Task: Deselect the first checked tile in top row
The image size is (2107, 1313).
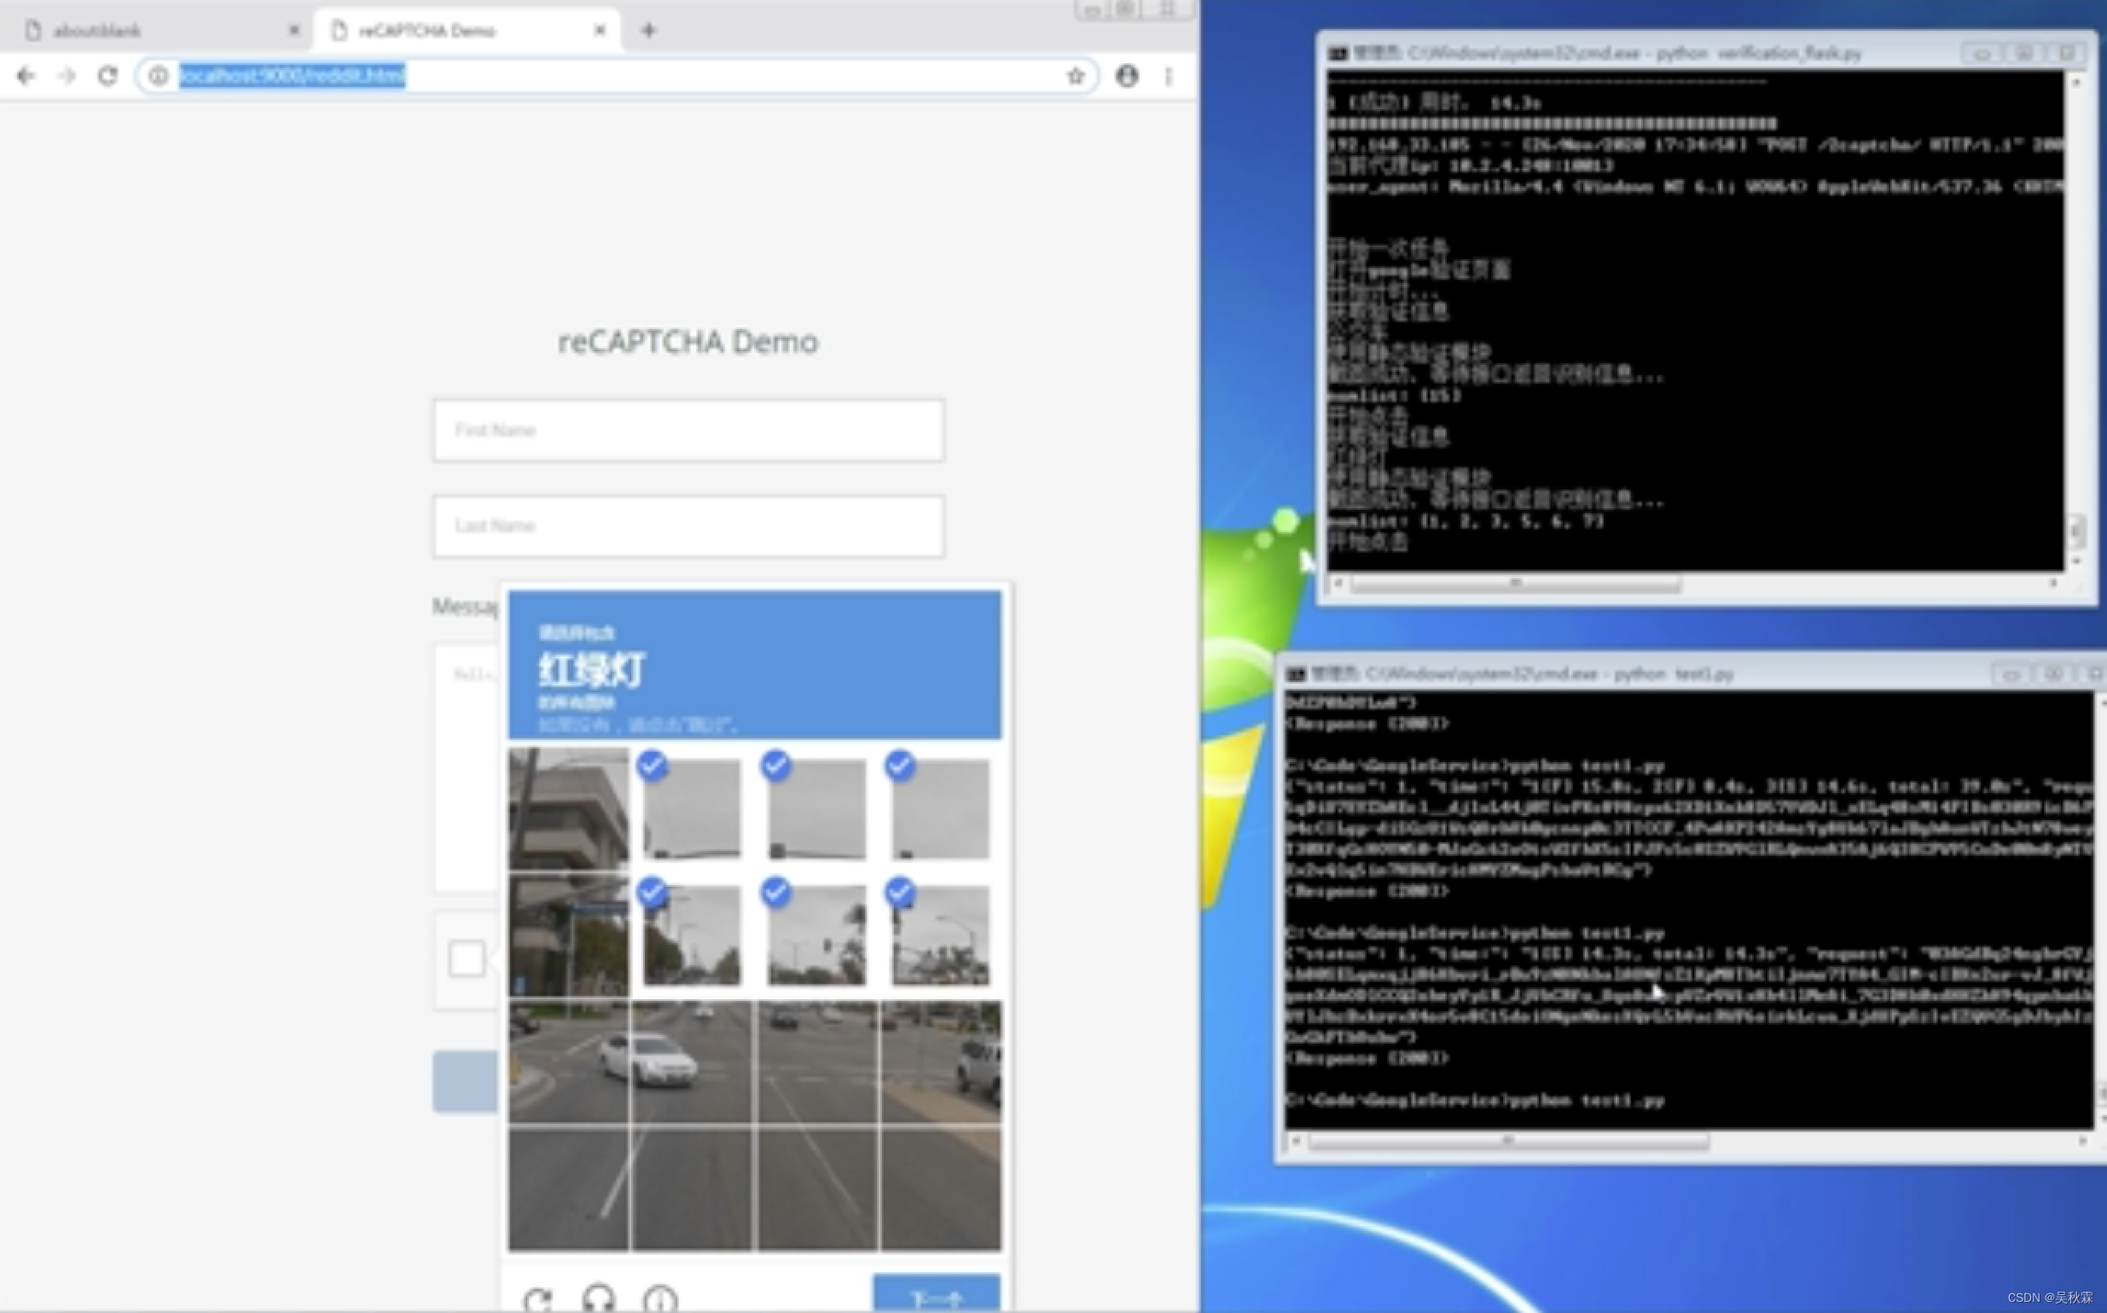Action: click(692, 809)
